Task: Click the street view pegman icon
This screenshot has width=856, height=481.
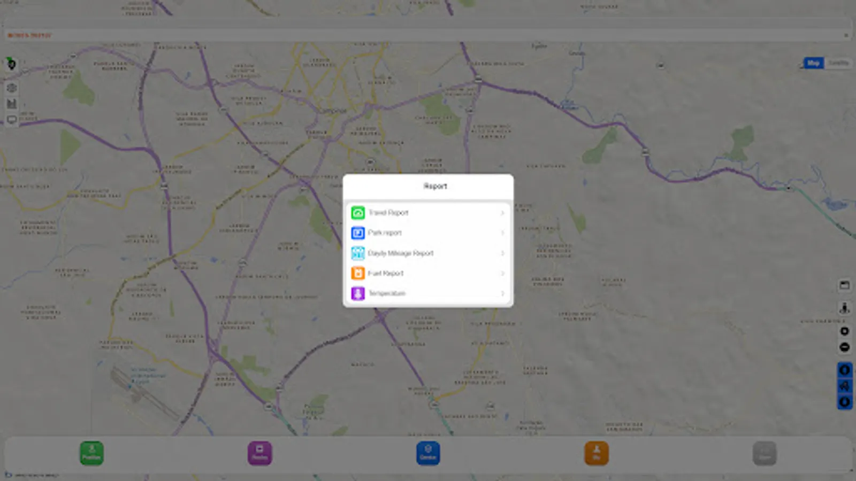Action: tap(844, 308)
